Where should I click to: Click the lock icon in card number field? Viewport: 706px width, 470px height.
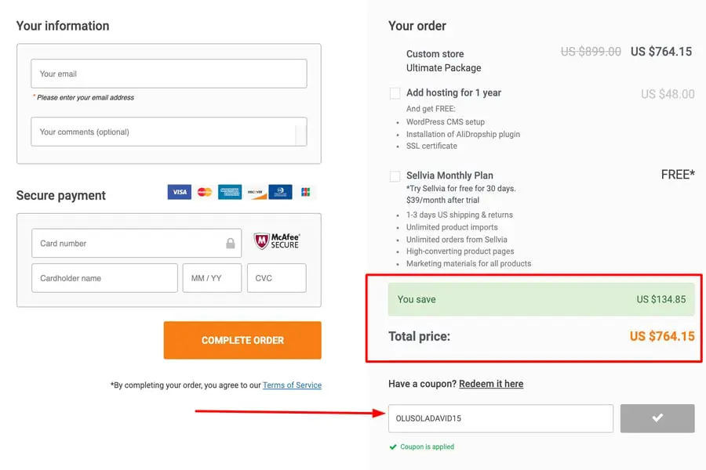tap(231, 244)
